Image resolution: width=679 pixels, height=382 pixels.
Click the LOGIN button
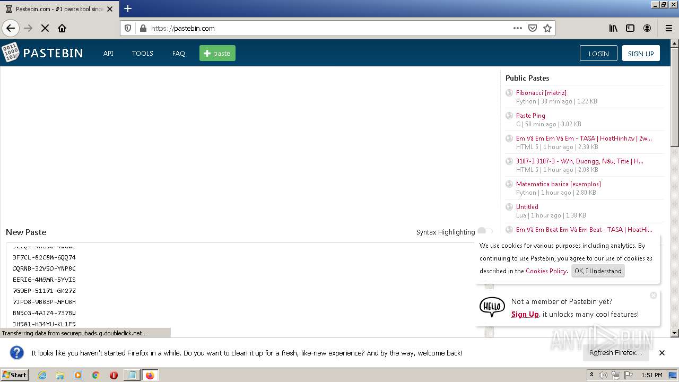[x=598, y=53]
